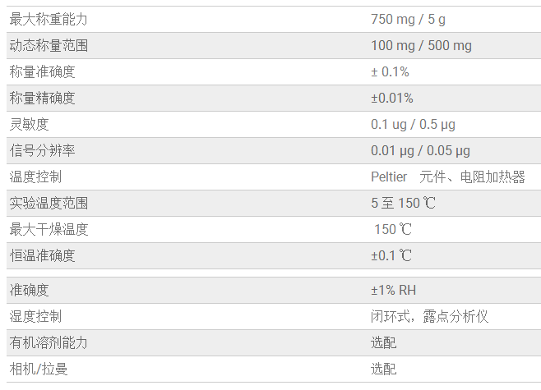Click the 闭环式，露点分析仪 text
Screen dimensions: 541x390
coord(429,316)
